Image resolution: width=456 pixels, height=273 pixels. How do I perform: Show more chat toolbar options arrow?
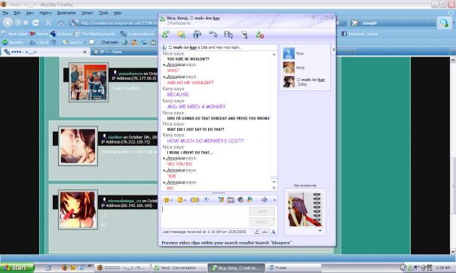[274, 200]
